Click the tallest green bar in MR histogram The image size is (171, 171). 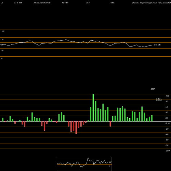pyautogui.click(x=93, y=108)
